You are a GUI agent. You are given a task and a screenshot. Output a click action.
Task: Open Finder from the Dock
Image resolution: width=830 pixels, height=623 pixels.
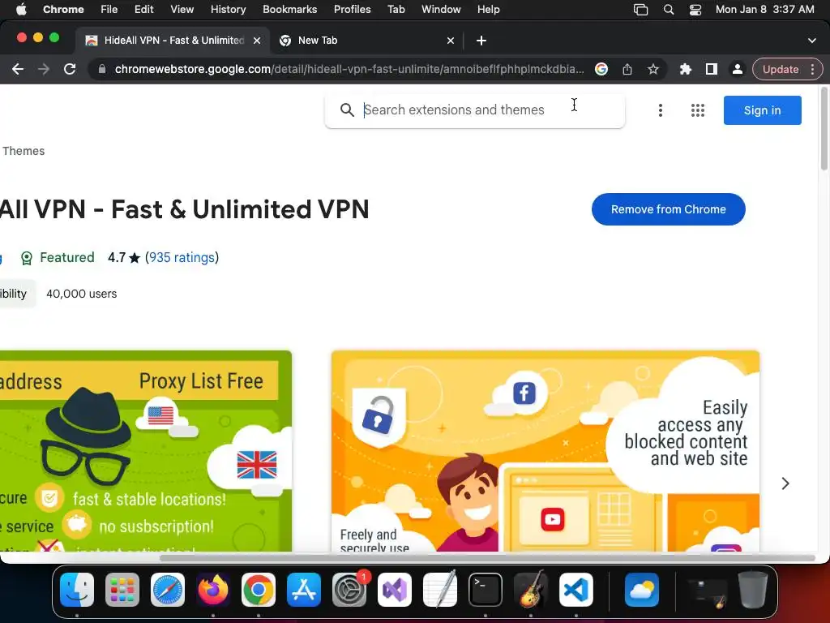pos(77,590)
